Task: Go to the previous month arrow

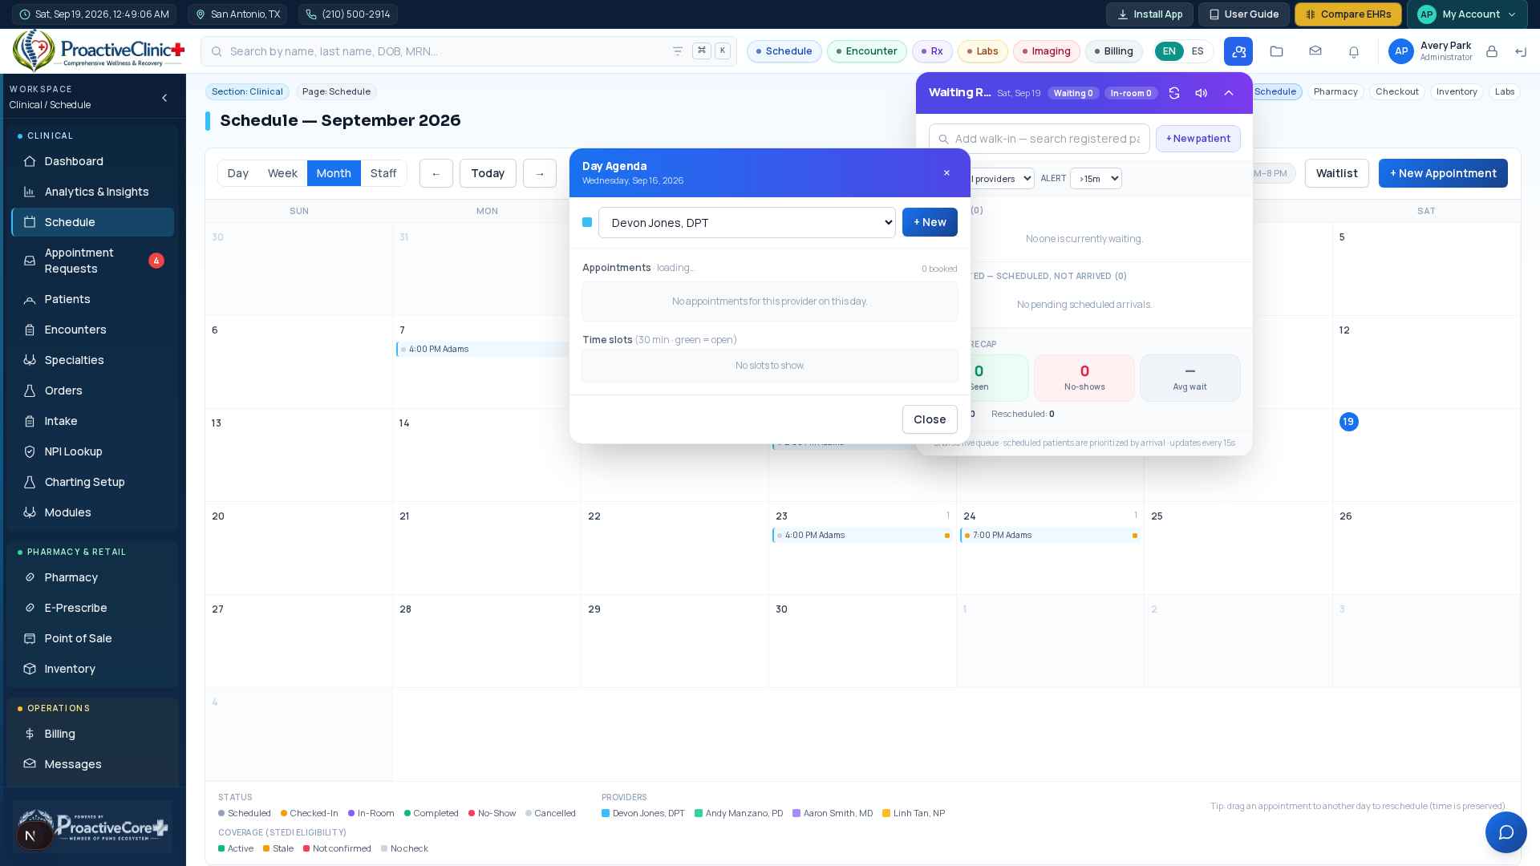Action: (436, 173)
